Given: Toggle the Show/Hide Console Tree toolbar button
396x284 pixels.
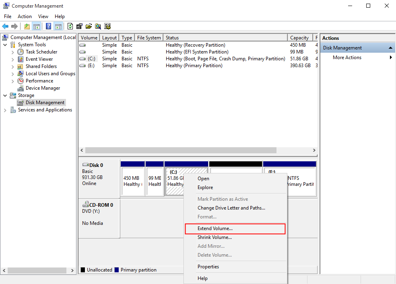Looking at the screenshot, I should coord(37,26).
